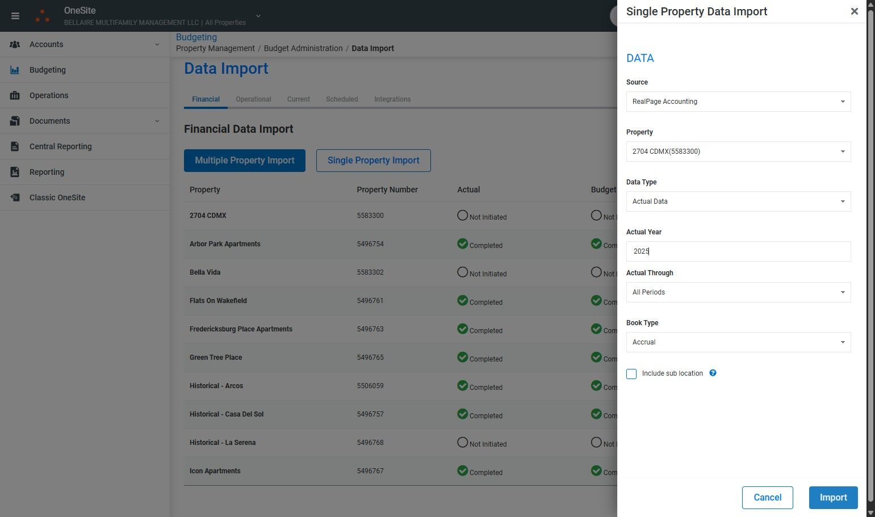Switch to the Scheduled tab
875x517 pixels.
click(x=342, y=99)
